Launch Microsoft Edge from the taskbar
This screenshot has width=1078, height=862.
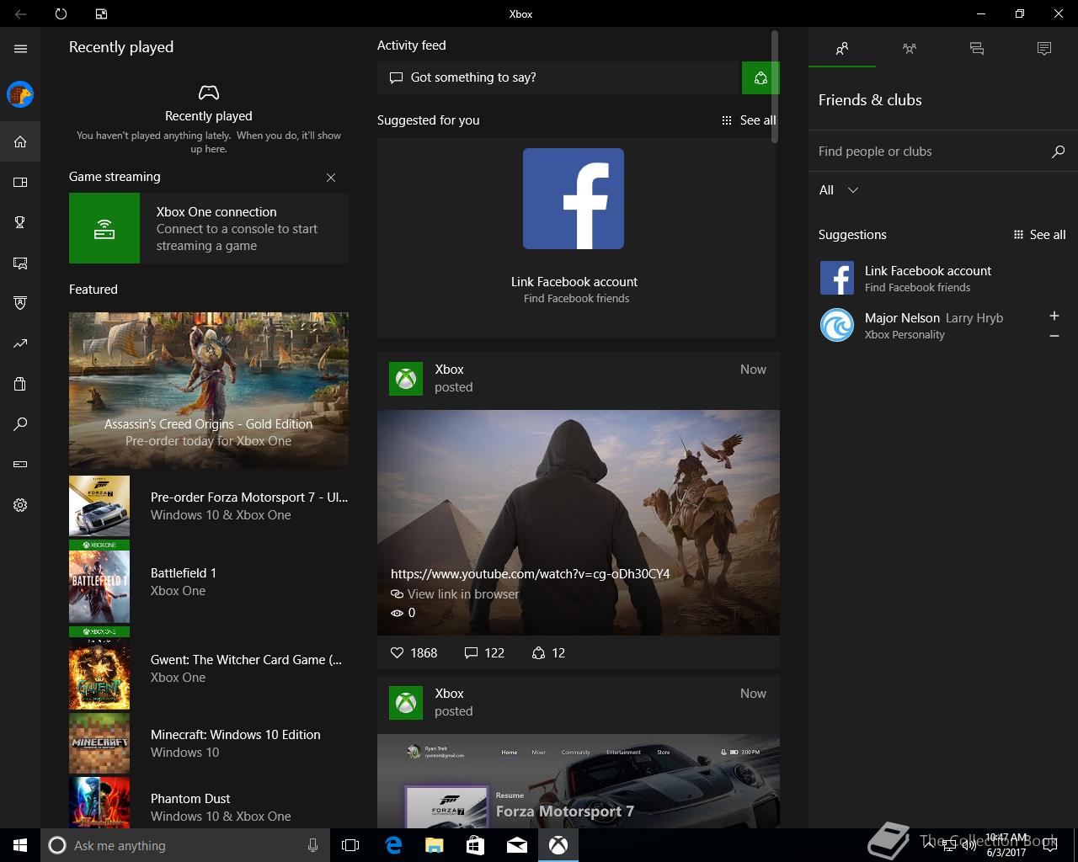[x=393, y=845]
